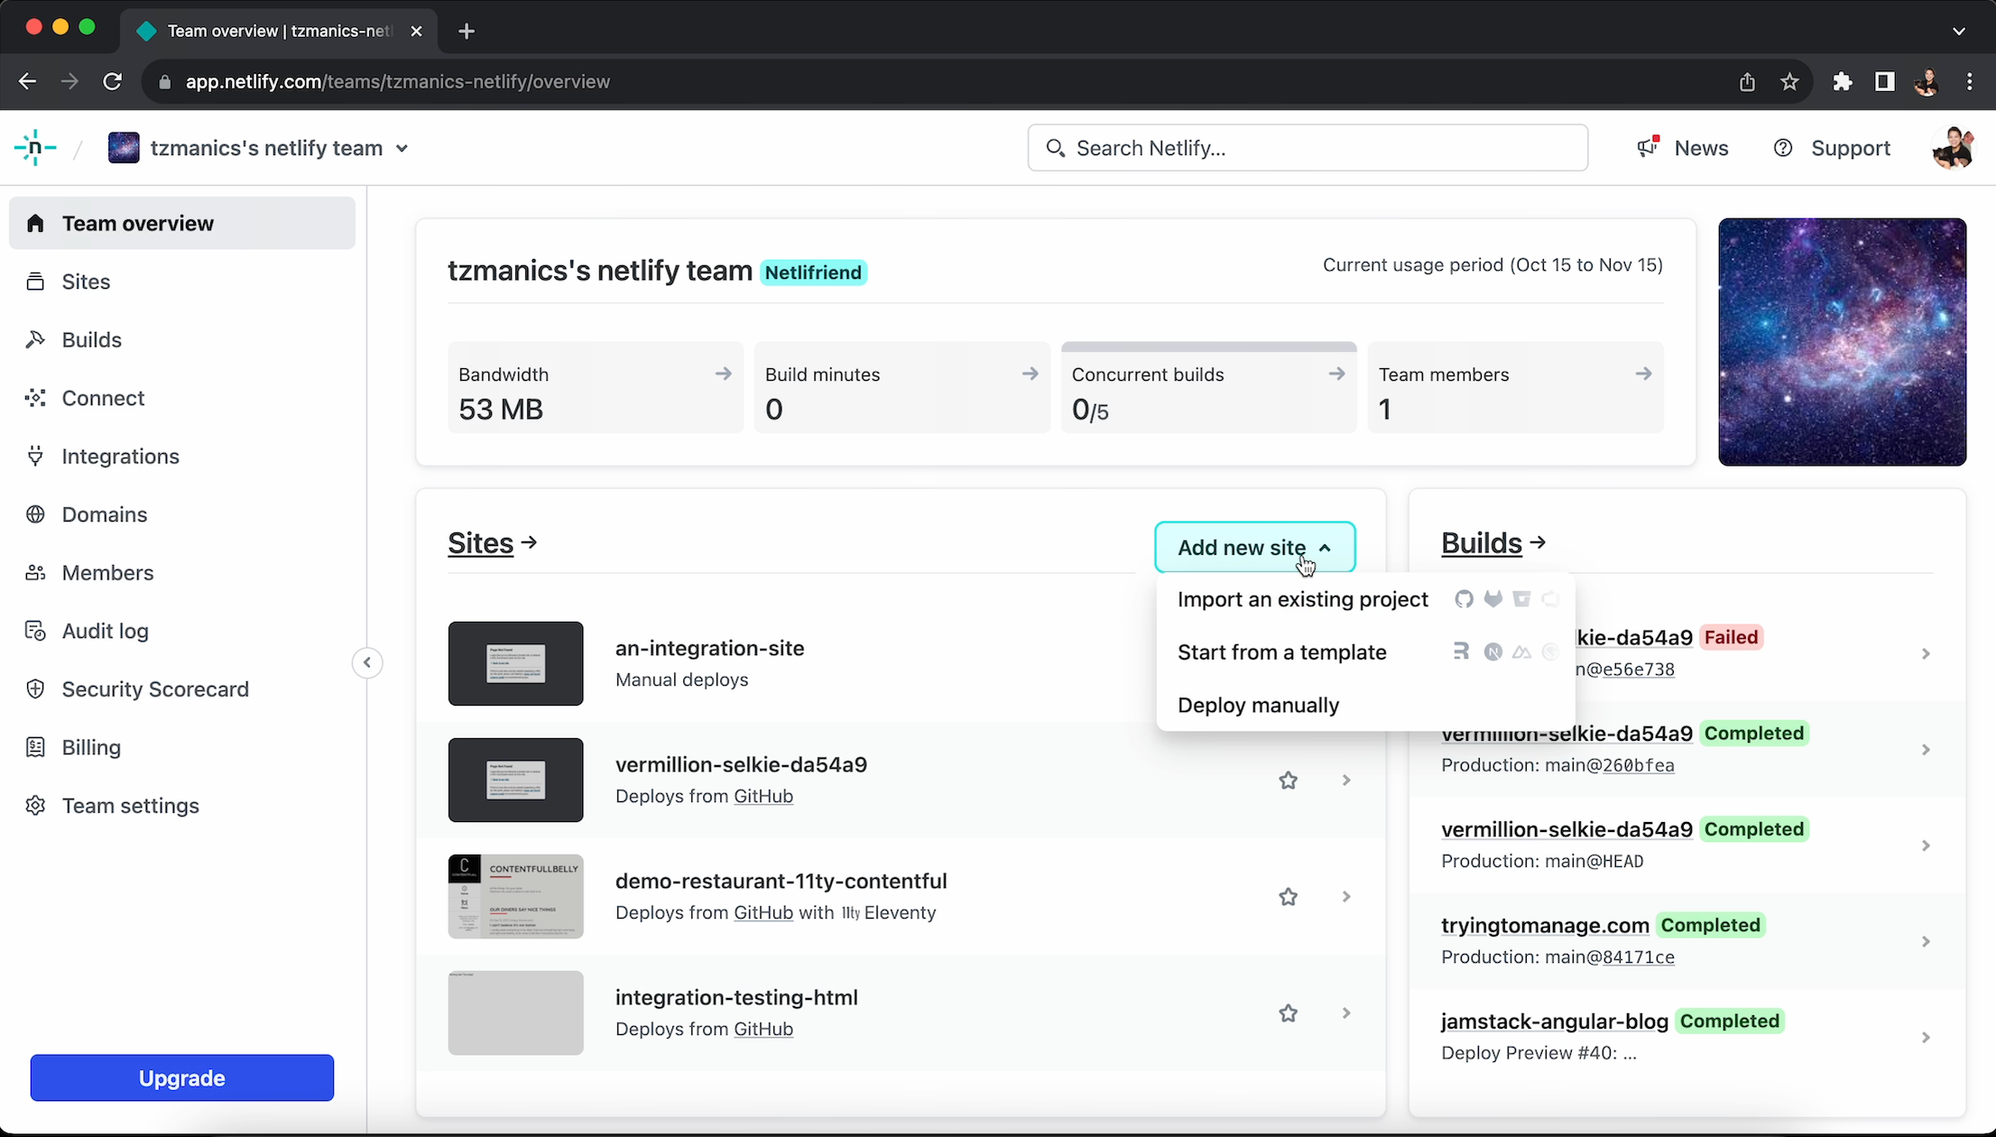Choose Deploy manually option
Viewport: 1996px width, 1137px height.
(x=1366, y=705)
